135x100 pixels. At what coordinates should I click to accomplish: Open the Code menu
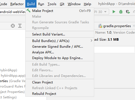(4, 4)
